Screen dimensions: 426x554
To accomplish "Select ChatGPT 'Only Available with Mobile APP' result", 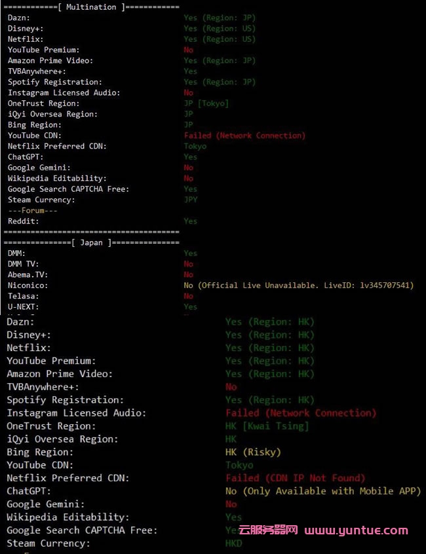I will [322, 491].
